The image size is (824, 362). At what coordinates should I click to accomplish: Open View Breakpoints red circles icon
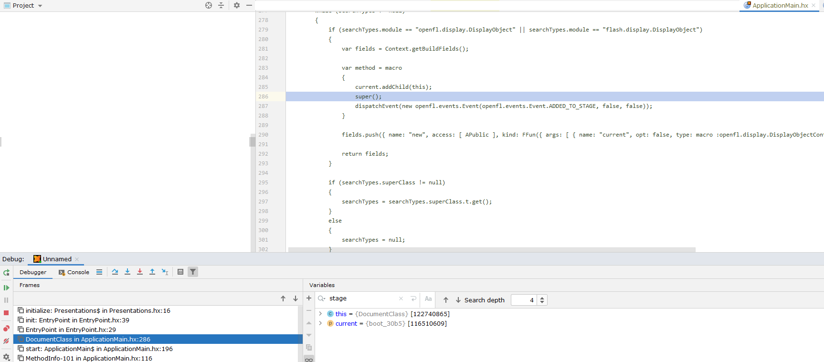coord(6,328)
